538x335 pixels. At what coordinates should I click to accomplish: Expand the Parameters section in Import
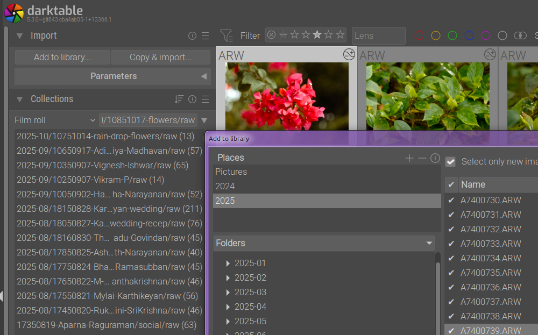click(113, 76)
